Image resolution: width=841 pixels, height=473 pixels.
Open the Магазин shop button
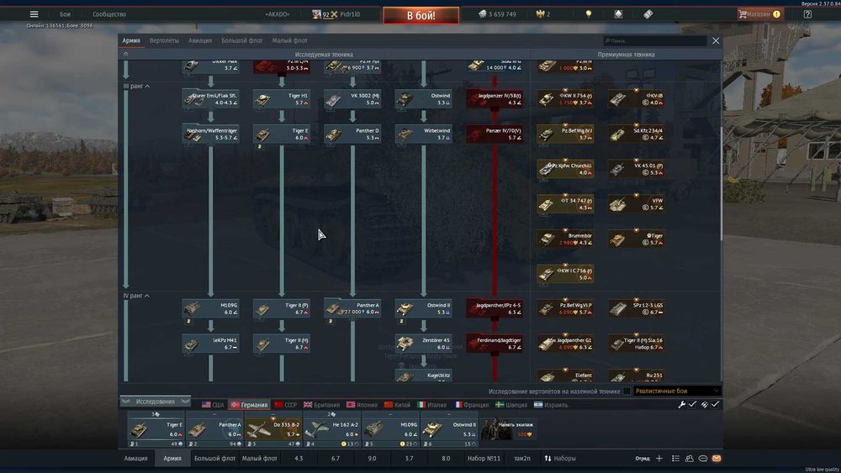point(759,14)
